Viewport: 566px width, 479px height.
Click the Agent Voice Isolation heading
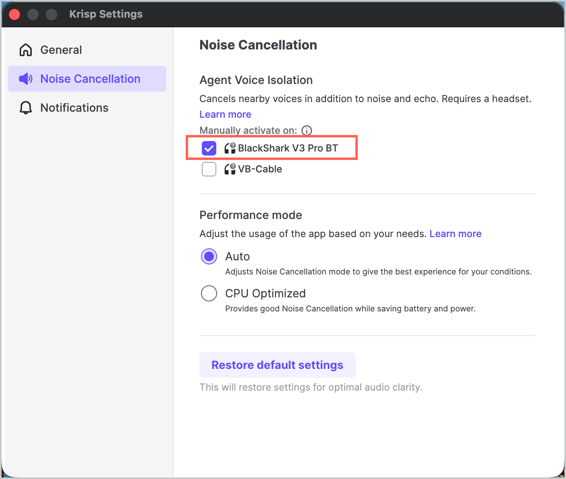pos(256,80)
